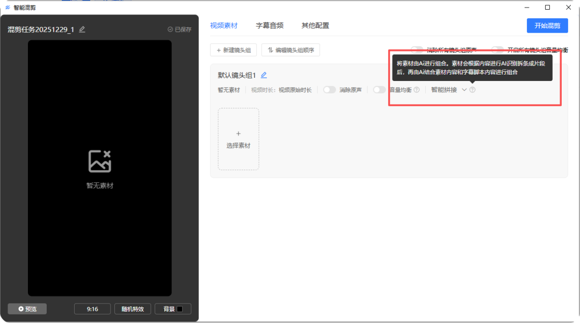Expand the 智能拼接 dropdown
The width and height of the screenshot is (580, 323).
[x=464, y=90]
